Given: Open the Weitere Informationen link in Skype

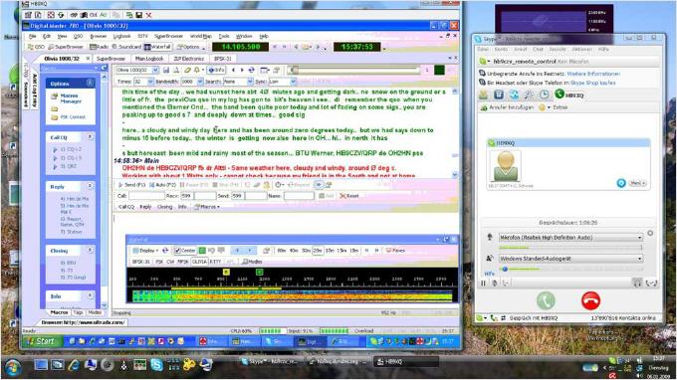Looking at the screenshot, I should (593, 74).
